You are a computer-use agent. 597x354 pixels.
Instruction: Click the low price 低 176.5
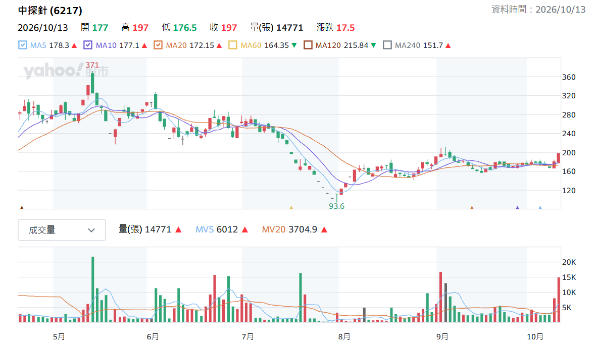tap(179, 27)
